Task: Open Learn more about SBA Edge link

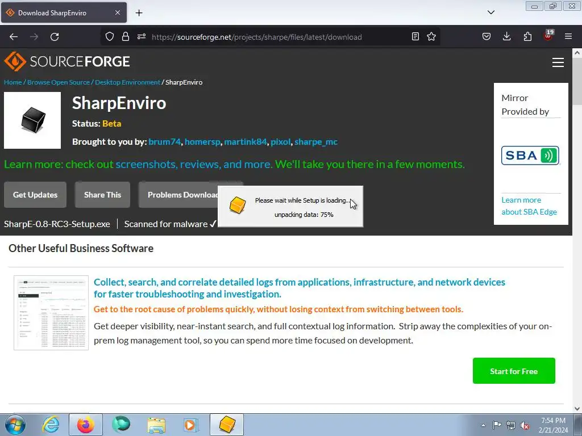Action: (529, 206)
